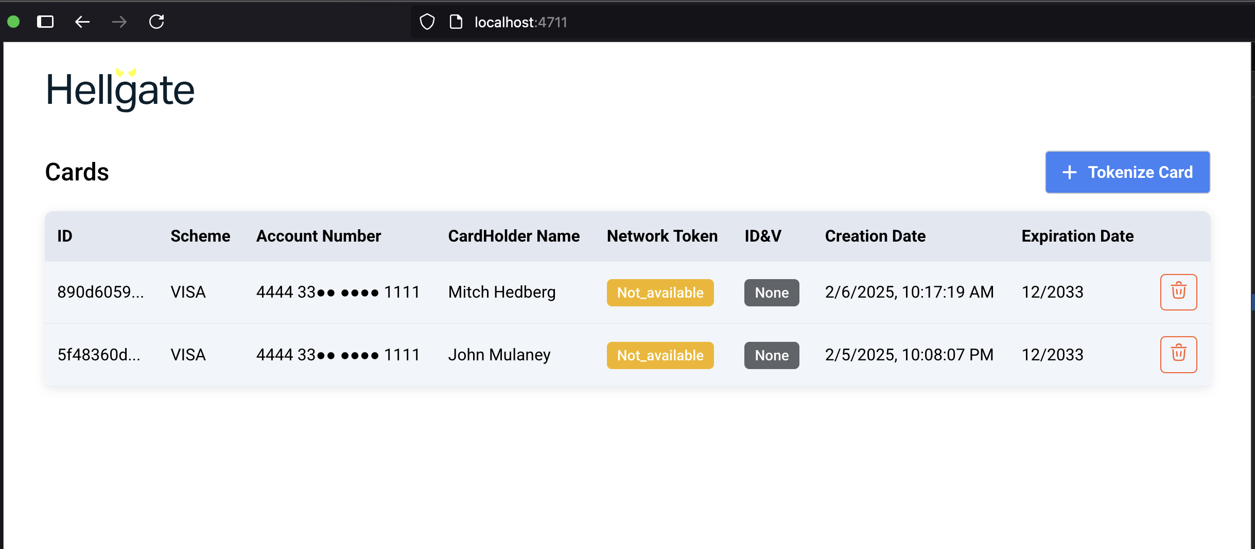Click the Hellgate logo
Viewport: 1255px width, 549px height.
point(120,90)
